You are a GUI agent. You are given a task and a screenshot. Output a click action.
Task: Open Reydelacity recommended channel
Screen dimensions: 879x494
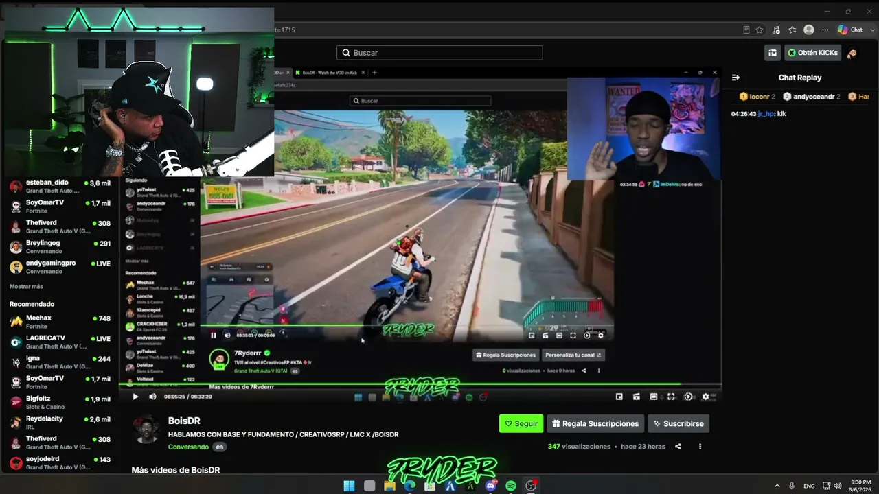(60, 423)
